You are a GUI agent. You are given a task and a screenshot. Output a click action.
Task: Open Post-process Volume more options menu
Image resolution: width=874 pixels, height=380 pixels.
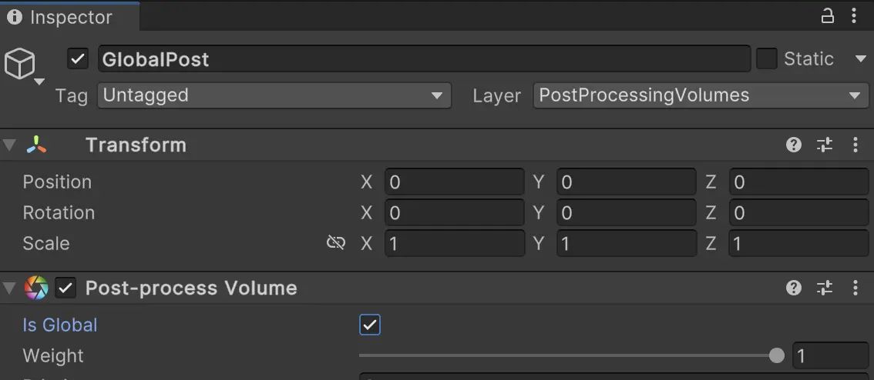click(x=855, y=288)
